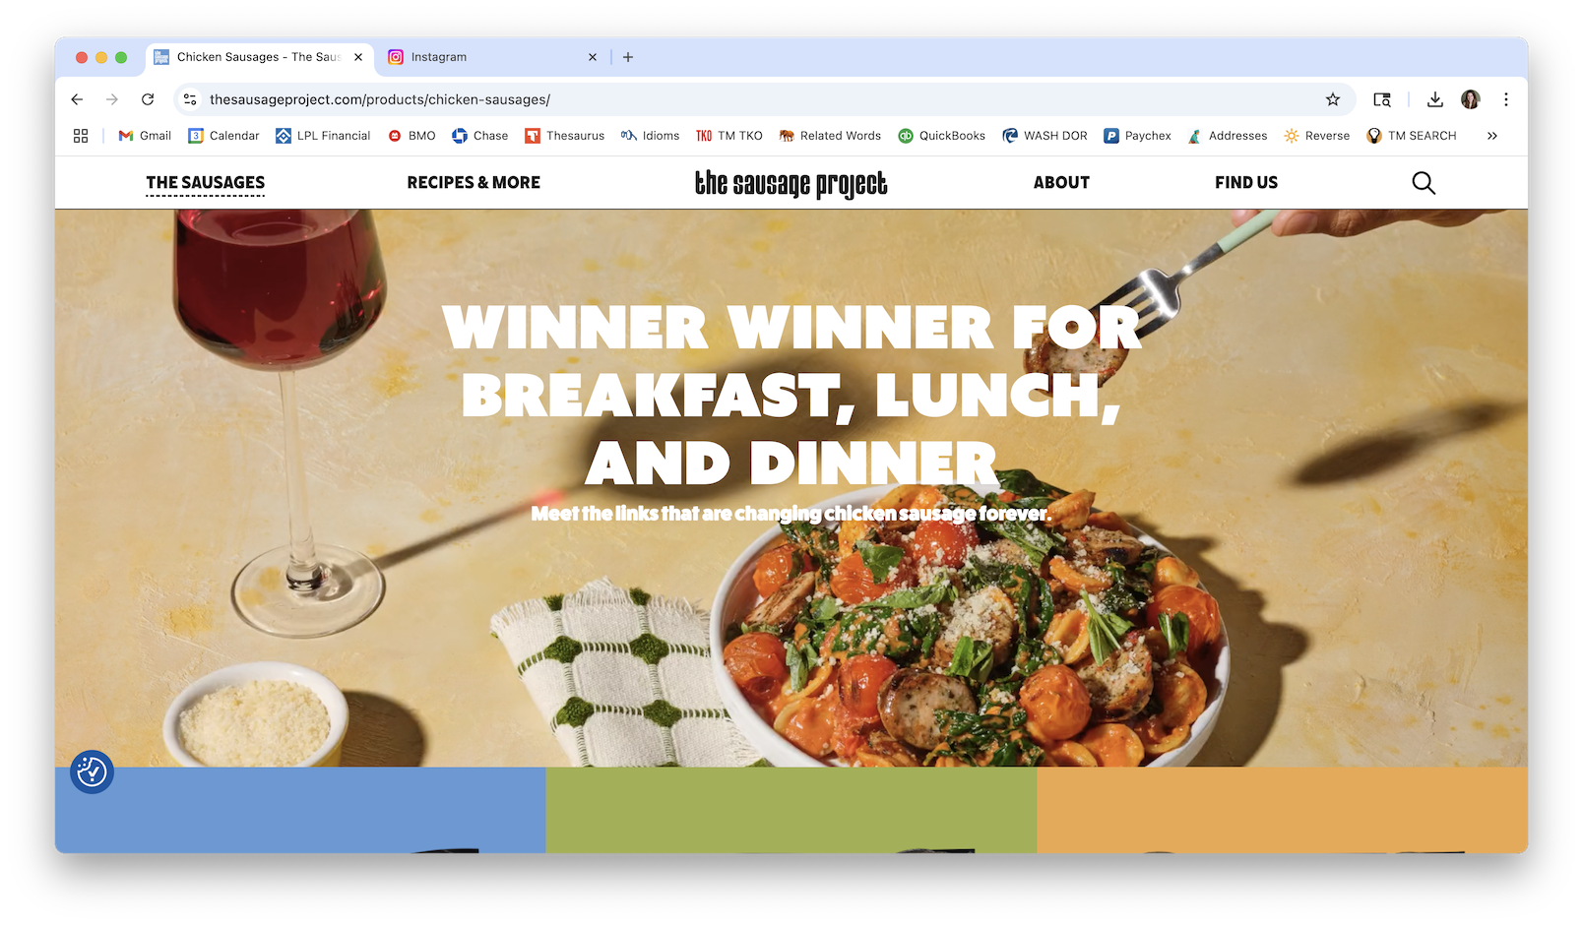Bookmark this page with the star icon
This screenshot has width=1583, height=926.
[1333, 99]
